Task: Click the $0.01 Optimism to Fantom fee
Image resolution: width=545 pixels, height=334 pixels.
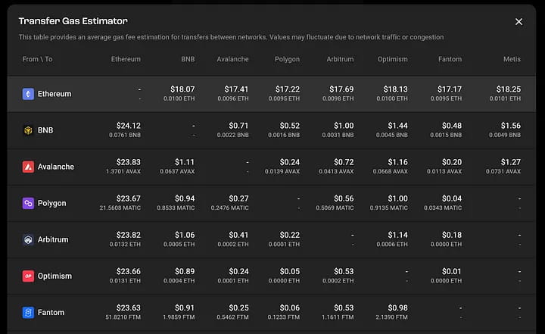Action: pos(452,271)
